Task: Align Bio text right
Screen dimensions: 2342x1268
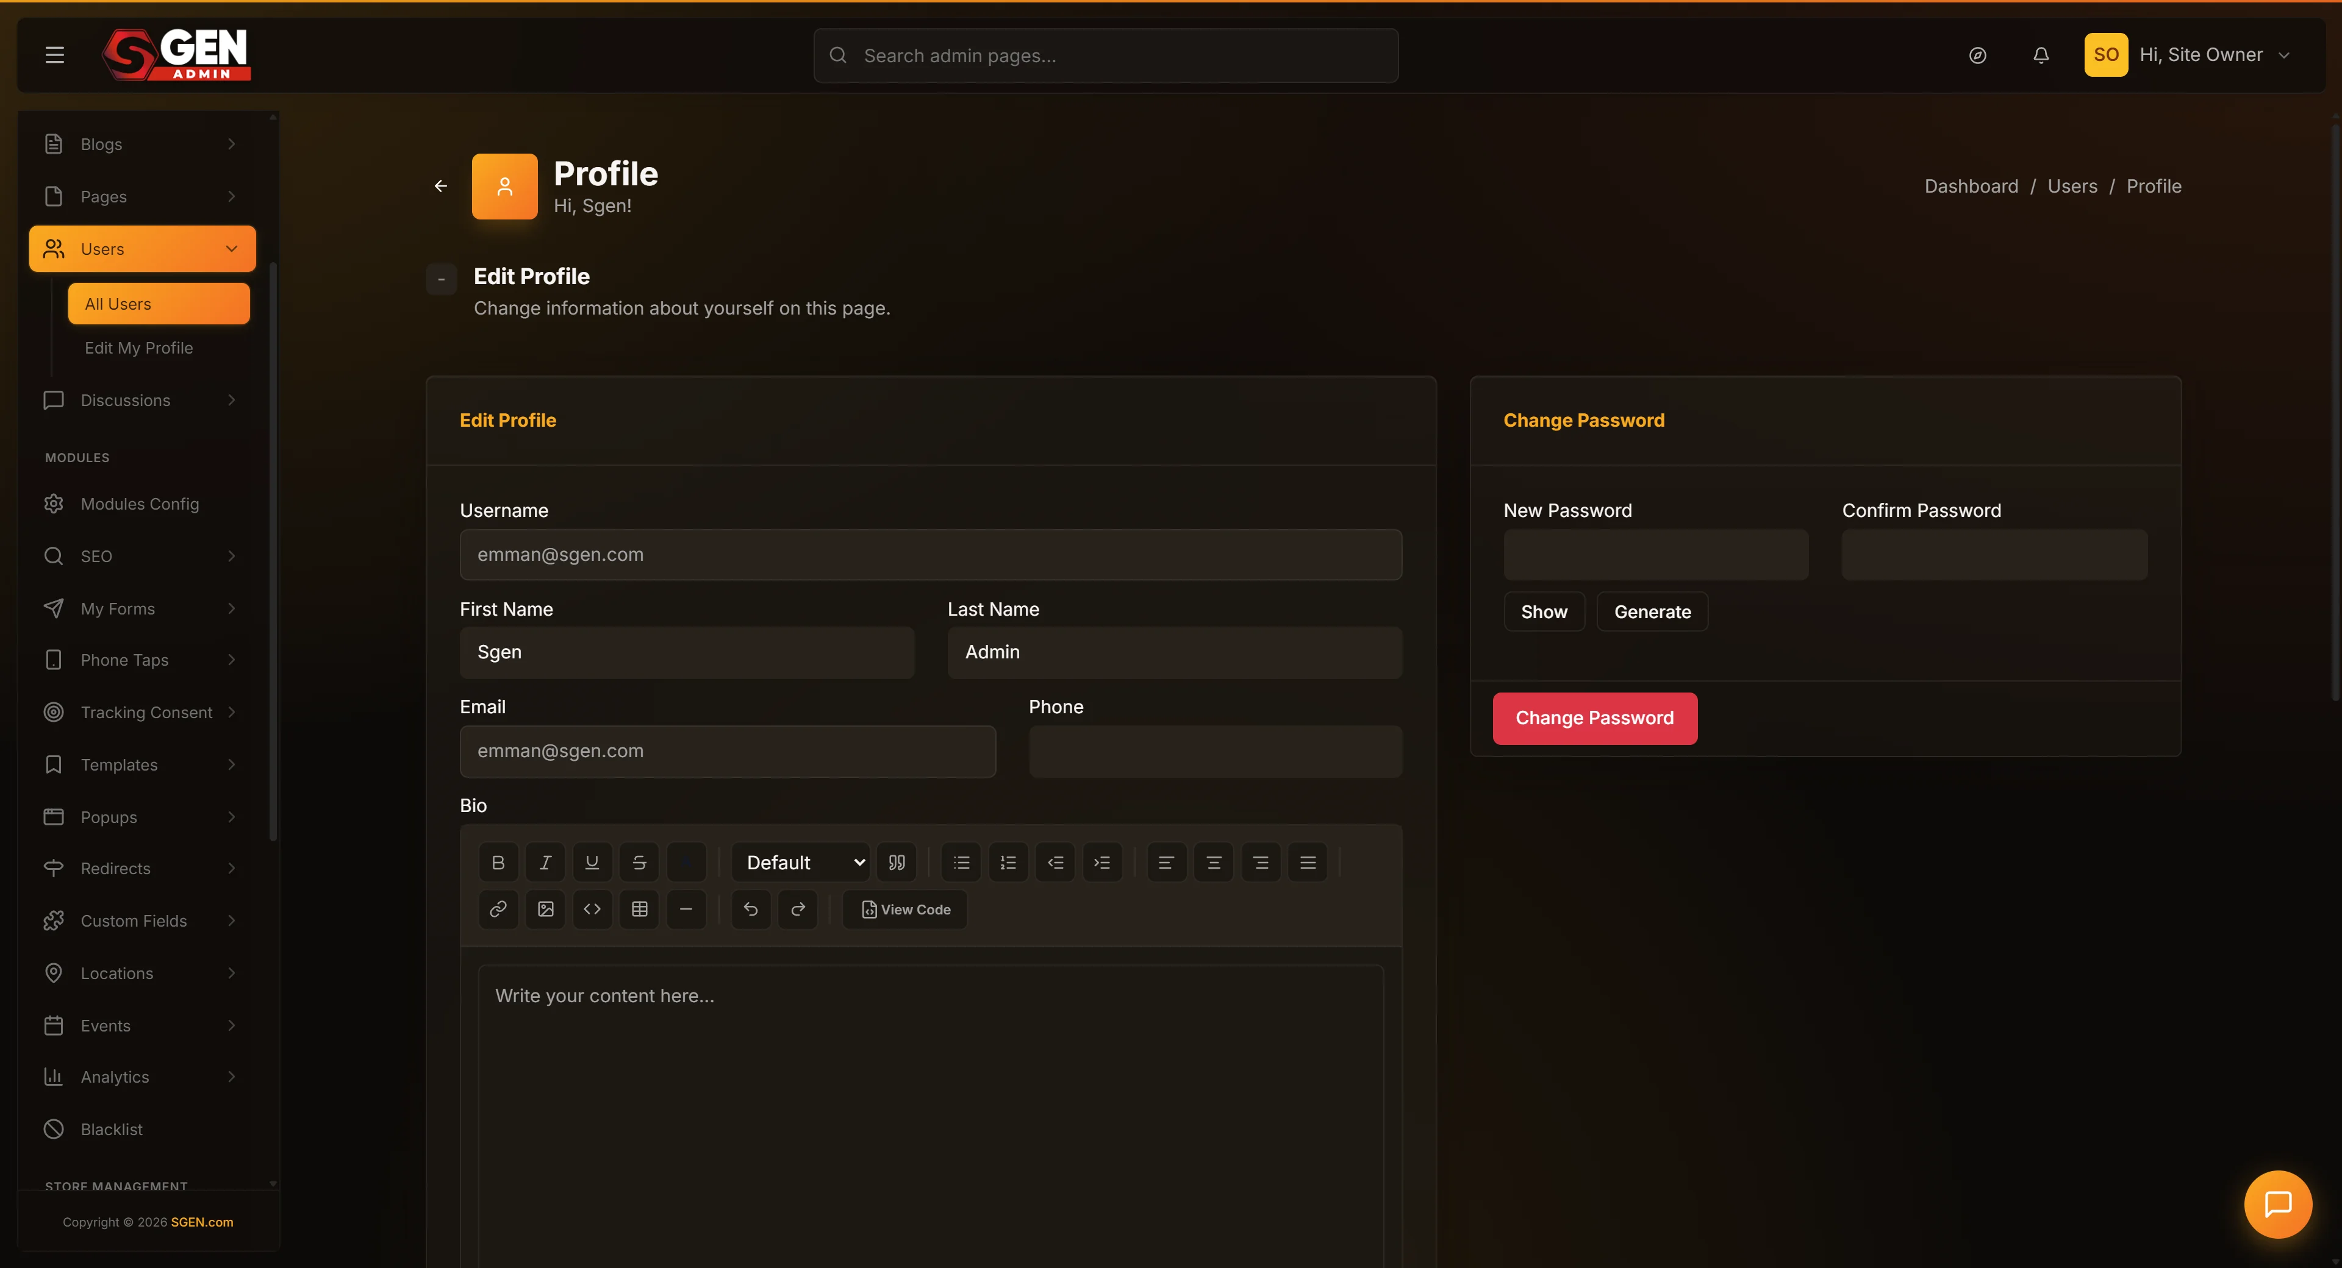Action: pos(1261,863)
